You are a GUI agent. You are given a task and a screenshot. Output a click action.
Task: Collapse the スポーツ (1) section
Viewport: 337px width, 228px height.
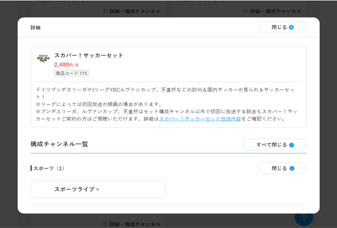(x=283, y=168)
